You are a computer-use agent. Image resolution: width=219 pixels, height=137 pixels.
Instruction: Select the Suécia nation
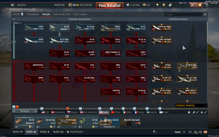click(152, 112)
